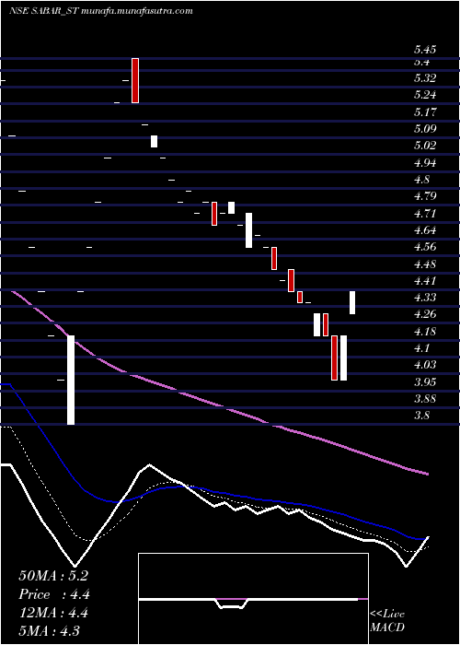Screen dimensions: 460x645
Task: Select the 5.17 price axis label
Action: (425, 111)
